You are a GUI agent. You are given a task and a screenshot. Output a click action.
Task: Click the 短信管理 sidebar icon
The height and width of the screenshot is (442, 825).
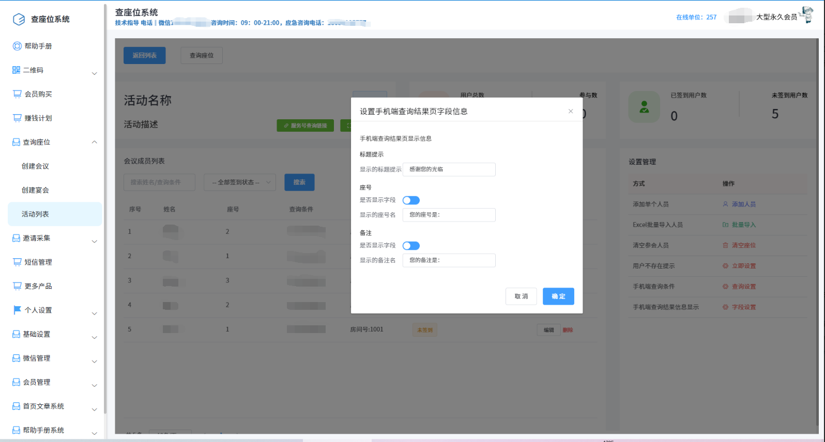click(x=17, y=262)
